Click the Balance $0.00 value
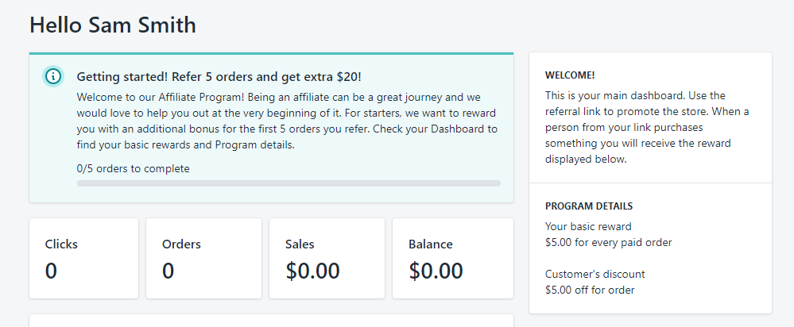The width and height of the screenshot is (794, 327). (x=436, y=271)
